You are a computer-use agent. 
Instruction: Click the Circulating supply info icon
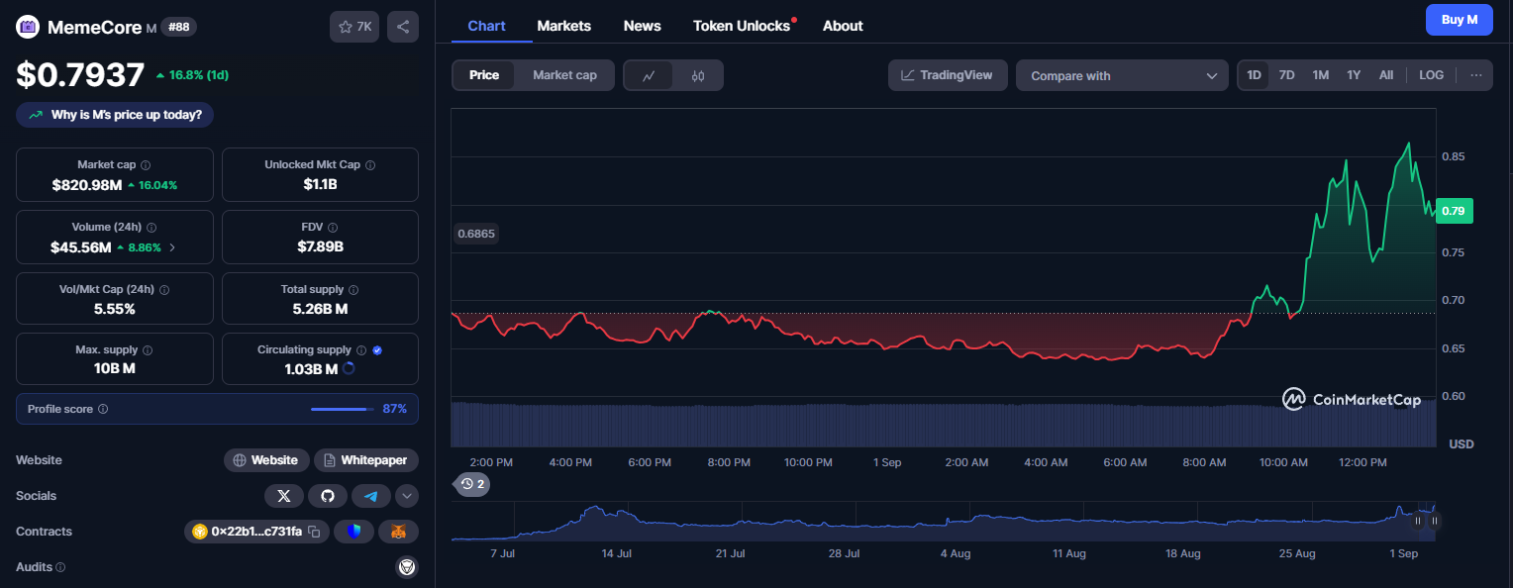click(x=361, y=350)
